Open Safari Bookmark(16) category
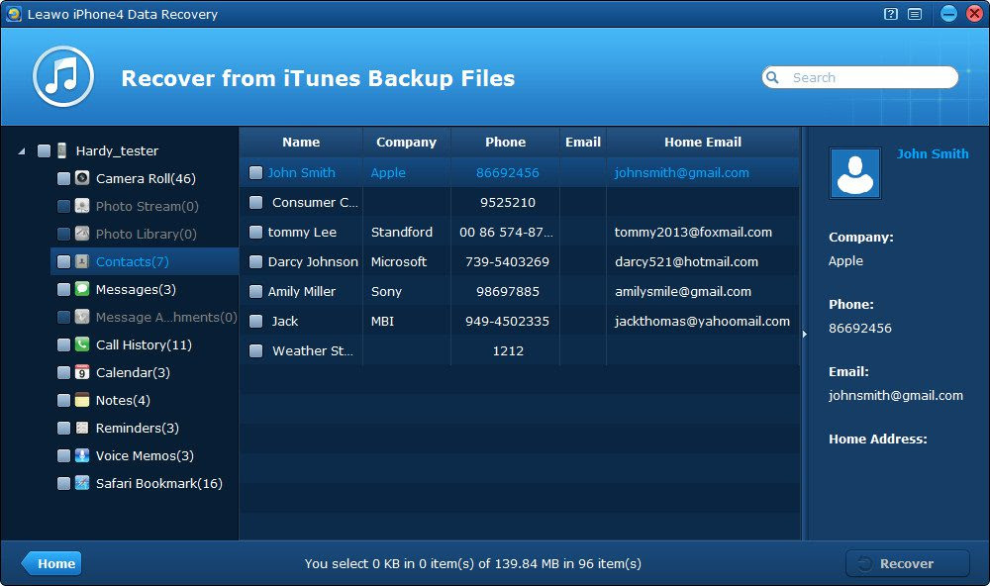This screenshot has width=990, height=586. [x=158, y=484]
